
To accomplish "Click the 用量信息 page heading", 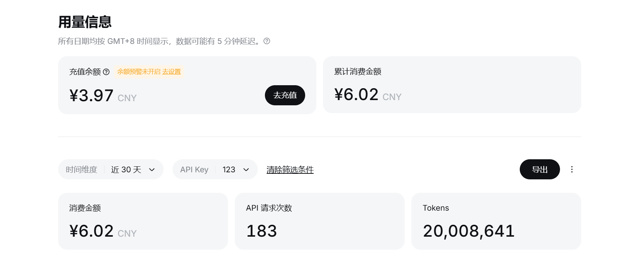I will pos(85,22).
